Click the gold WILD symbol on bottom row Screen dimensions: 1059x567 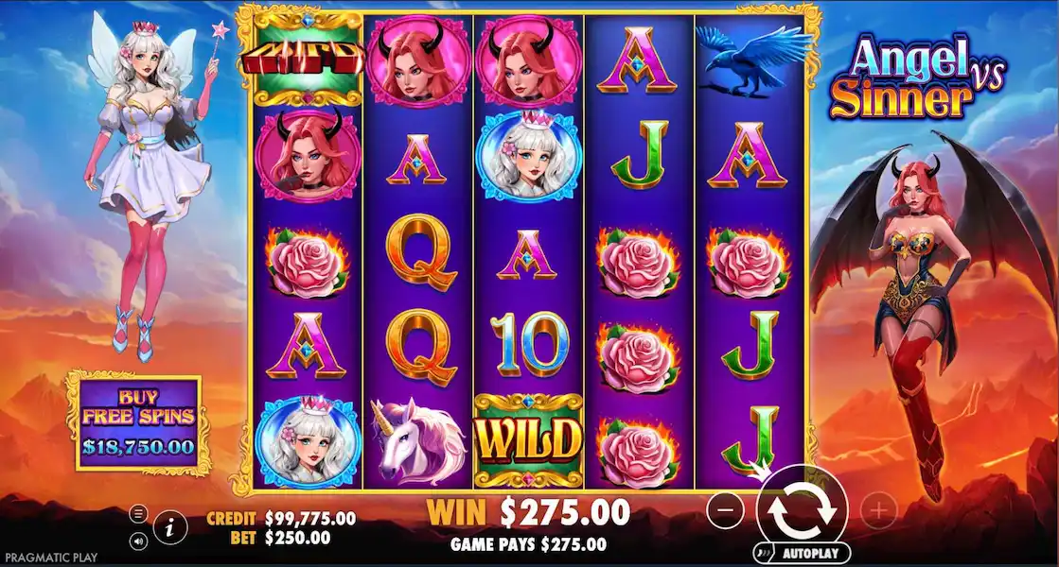pos(528,440)
